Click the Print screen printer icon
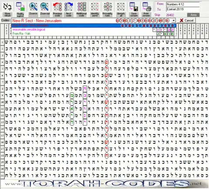The width and height of the screenshot is (209, 189). pyautogui.click(x=146, y=7)
